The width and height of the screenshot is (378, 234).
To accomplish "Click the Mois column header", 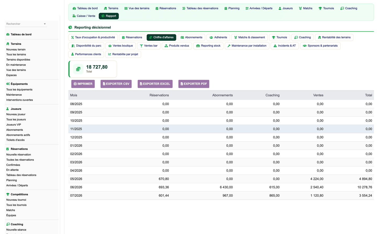I will click(x=74, y=95).
